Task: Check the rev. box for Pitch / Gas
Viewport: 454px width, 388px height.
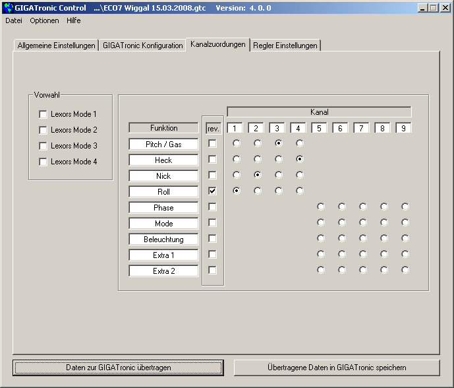Action: (213, 143)
